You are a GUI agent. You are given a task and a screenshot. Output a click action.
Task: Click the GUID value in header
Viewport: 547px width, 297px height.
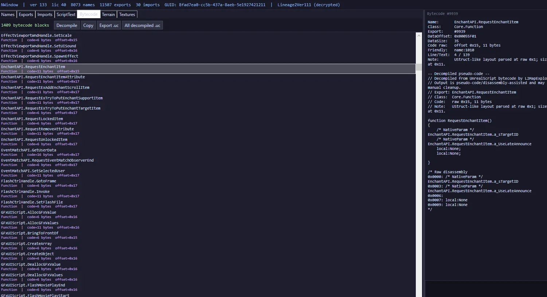pos(222,5)
